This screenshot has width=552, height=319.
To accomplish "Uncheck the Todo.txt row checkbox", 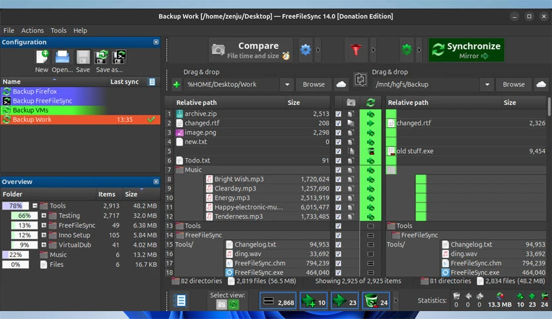I will (x=338, y=161).
